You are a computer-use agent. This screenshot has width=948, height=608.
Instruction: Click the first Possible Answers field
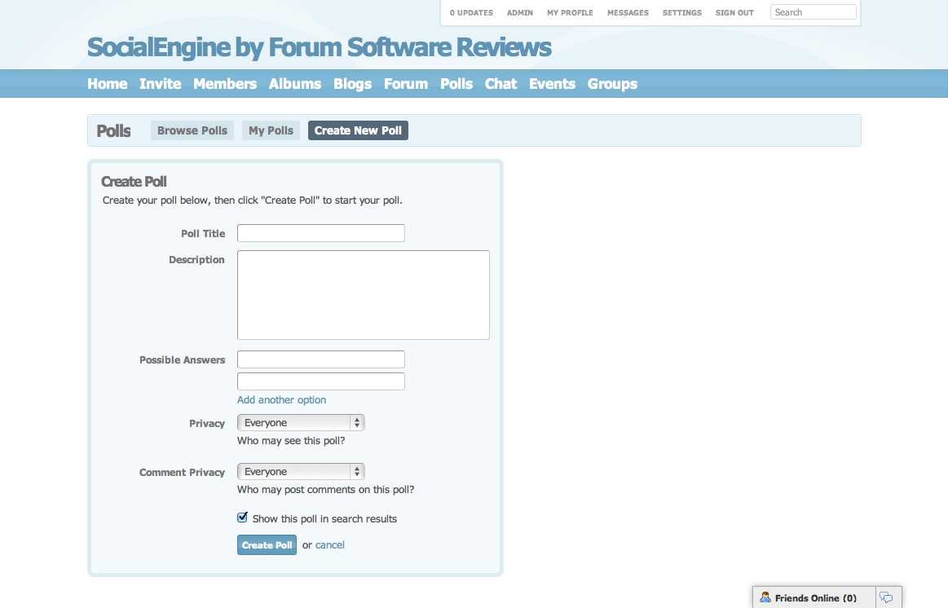point(321,359)
